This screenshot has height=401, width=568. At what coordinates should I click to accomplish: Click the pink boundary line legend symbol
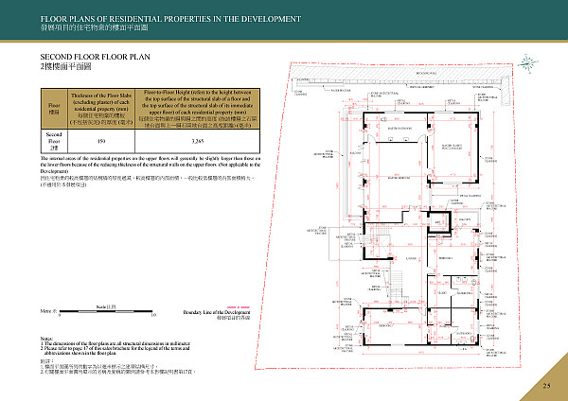tap(240, 306)
